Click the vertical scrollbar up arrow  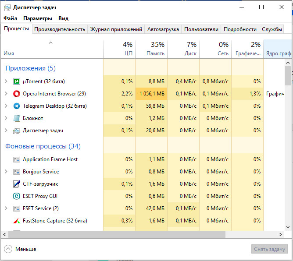tap(288, 63)
